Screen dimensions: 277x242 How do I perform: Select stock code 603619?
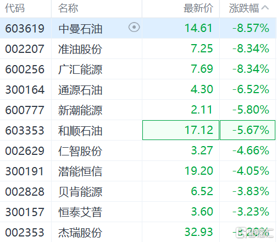coord(25,29)
